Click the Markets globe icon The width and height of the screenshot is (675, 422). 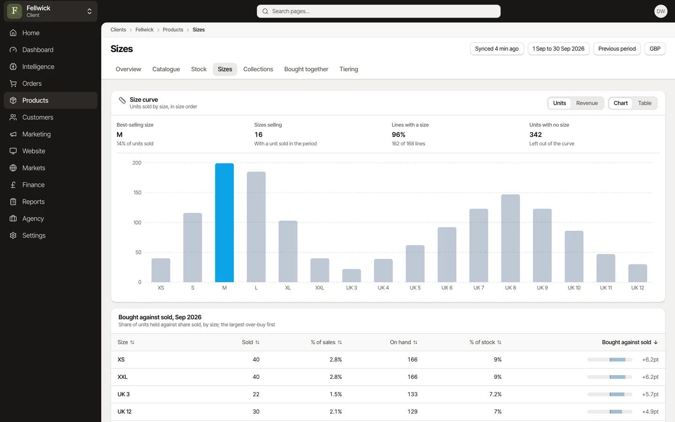tap(13, 168)
